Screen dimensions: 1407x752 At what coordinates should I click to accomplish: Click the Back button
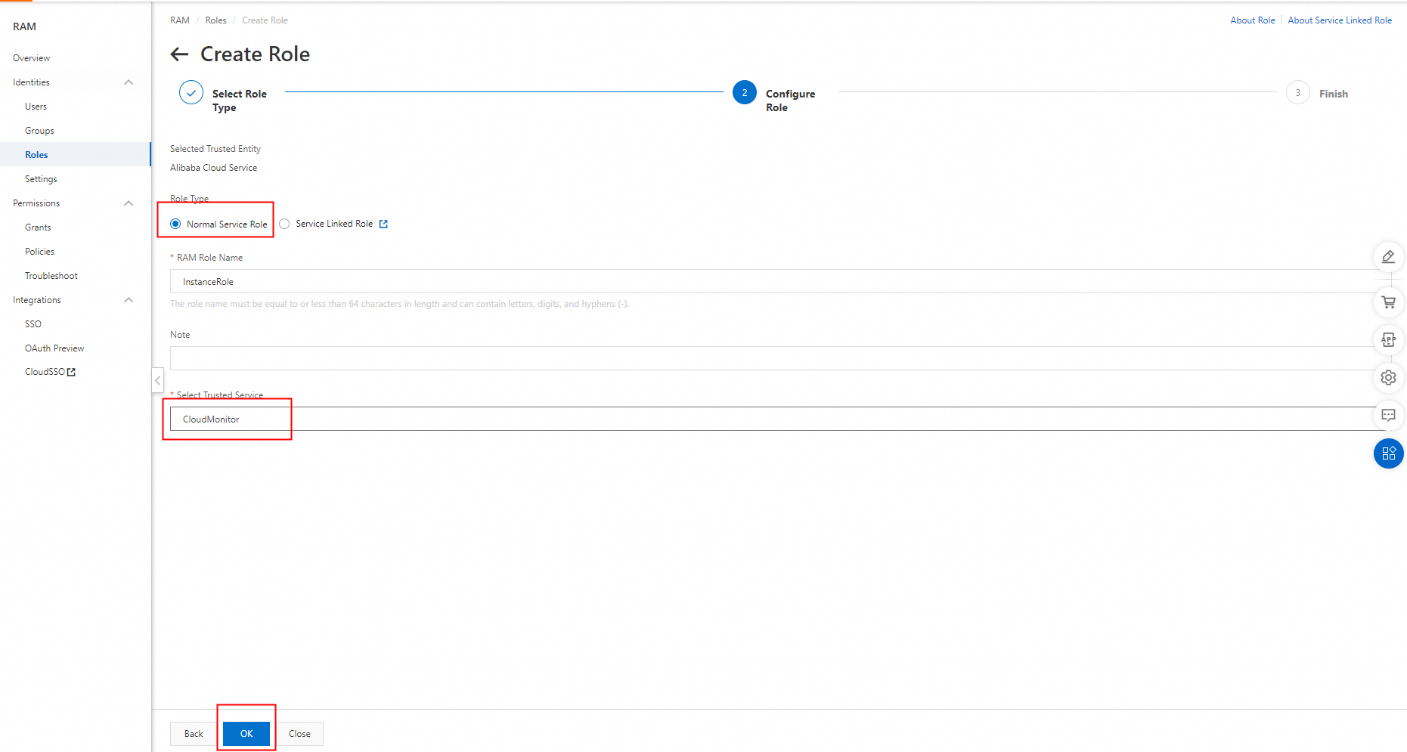tap(194, 734)
